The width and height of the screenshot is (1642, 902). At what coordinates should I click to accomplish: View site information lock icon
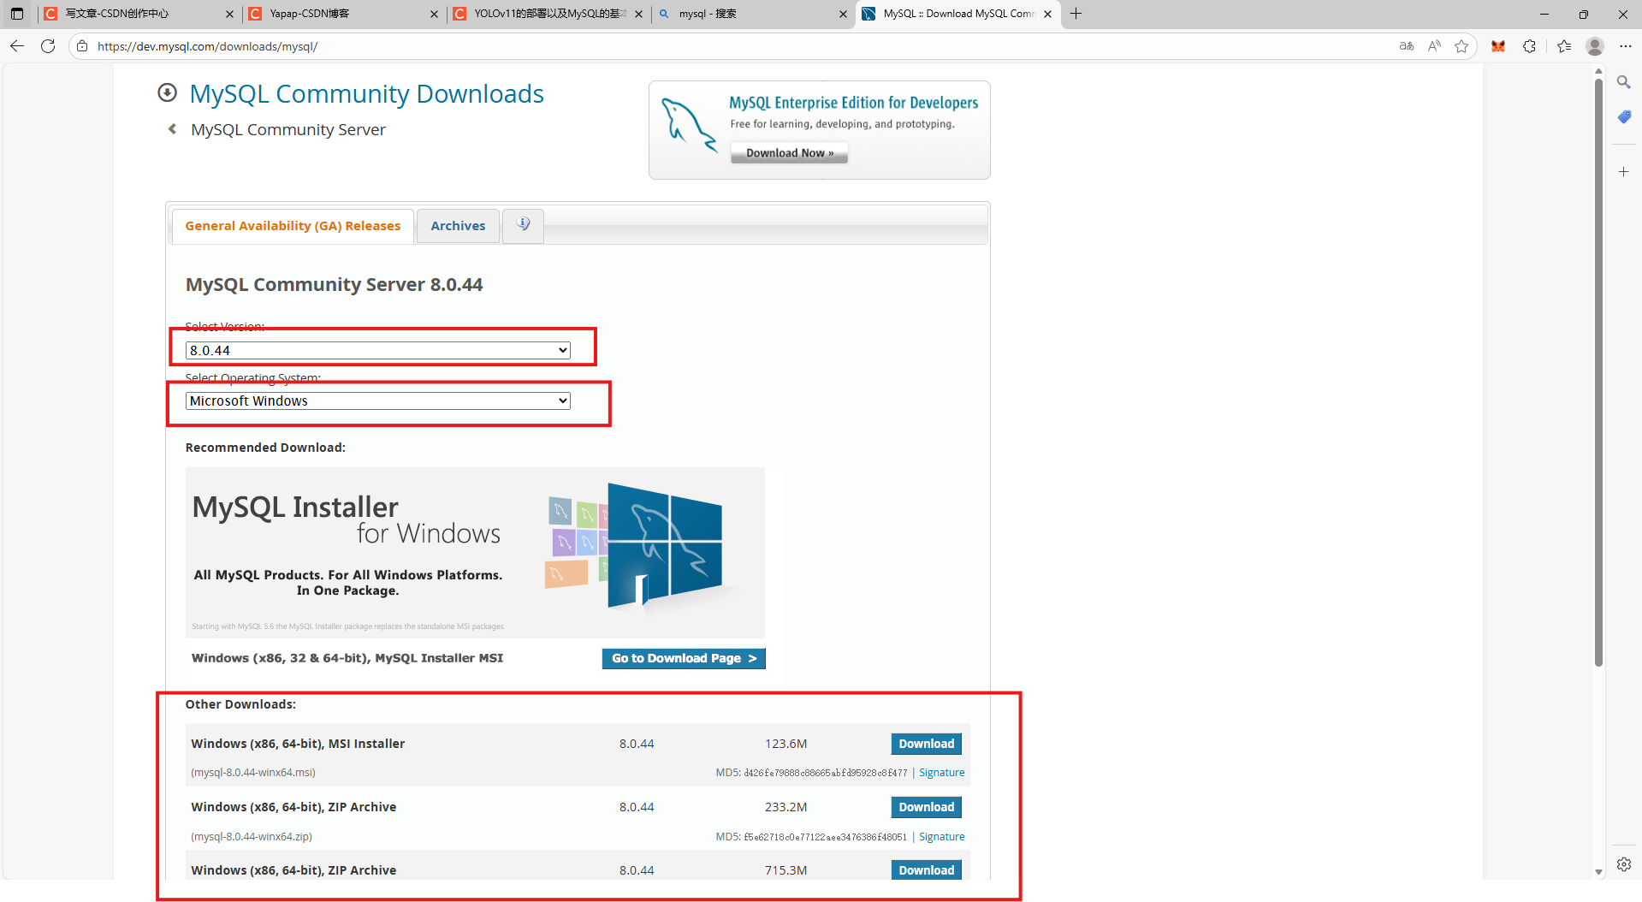pyautogui.click(x=82, y=46)
